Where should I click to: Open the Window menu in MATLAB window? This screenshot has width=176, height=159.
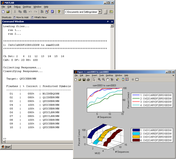coord(37,7)
